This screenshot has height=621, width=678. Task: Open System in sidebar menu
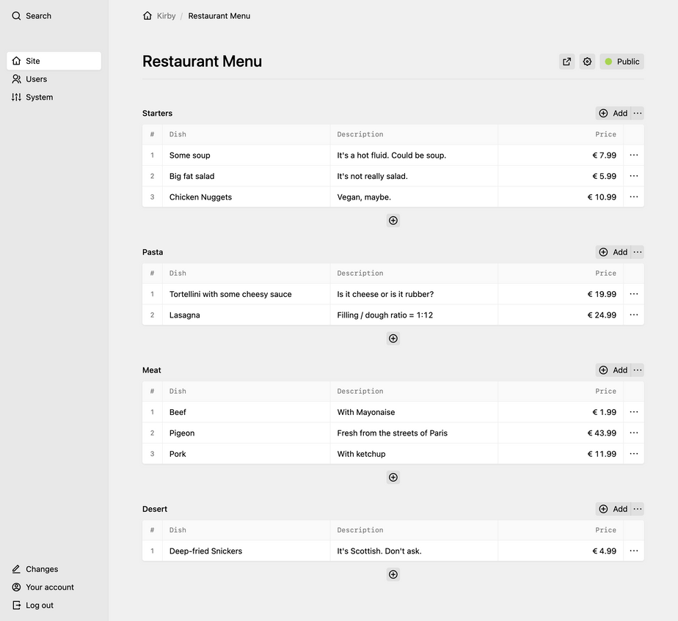[39, 97]
